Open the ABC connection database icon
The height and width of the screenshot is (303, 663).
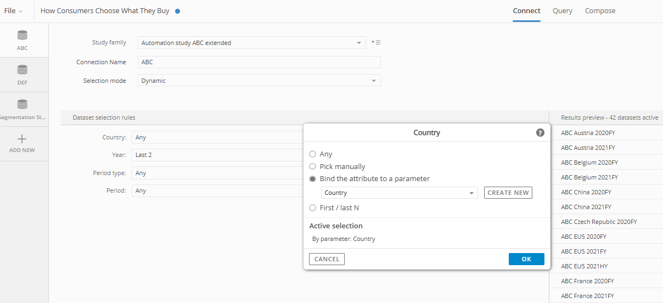coord(23,36)
